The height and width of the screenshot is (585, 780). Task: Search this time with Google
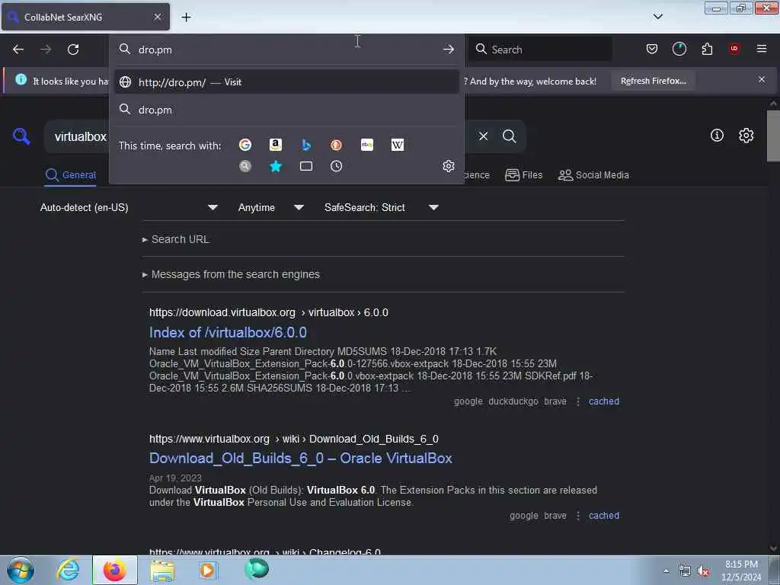(x=245, y=145)
